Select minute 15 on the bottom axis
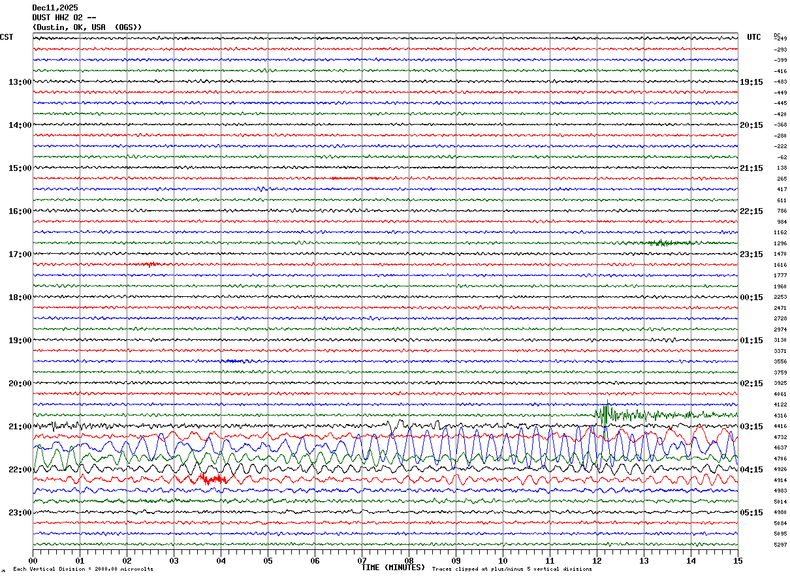This screenshot has width=790, height=578. [737, 560]
